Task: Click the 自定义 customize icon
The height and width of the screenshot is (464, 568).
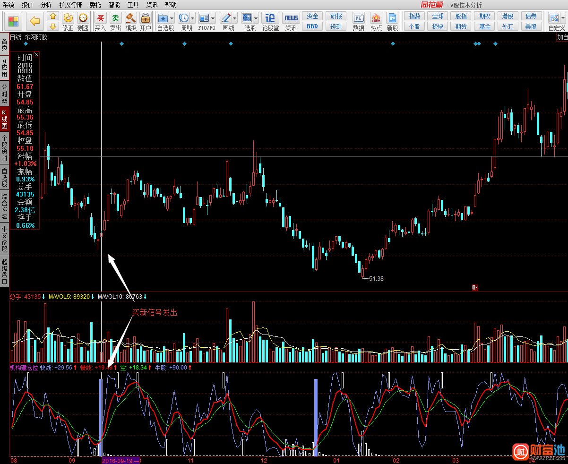Action: (554, 18)
